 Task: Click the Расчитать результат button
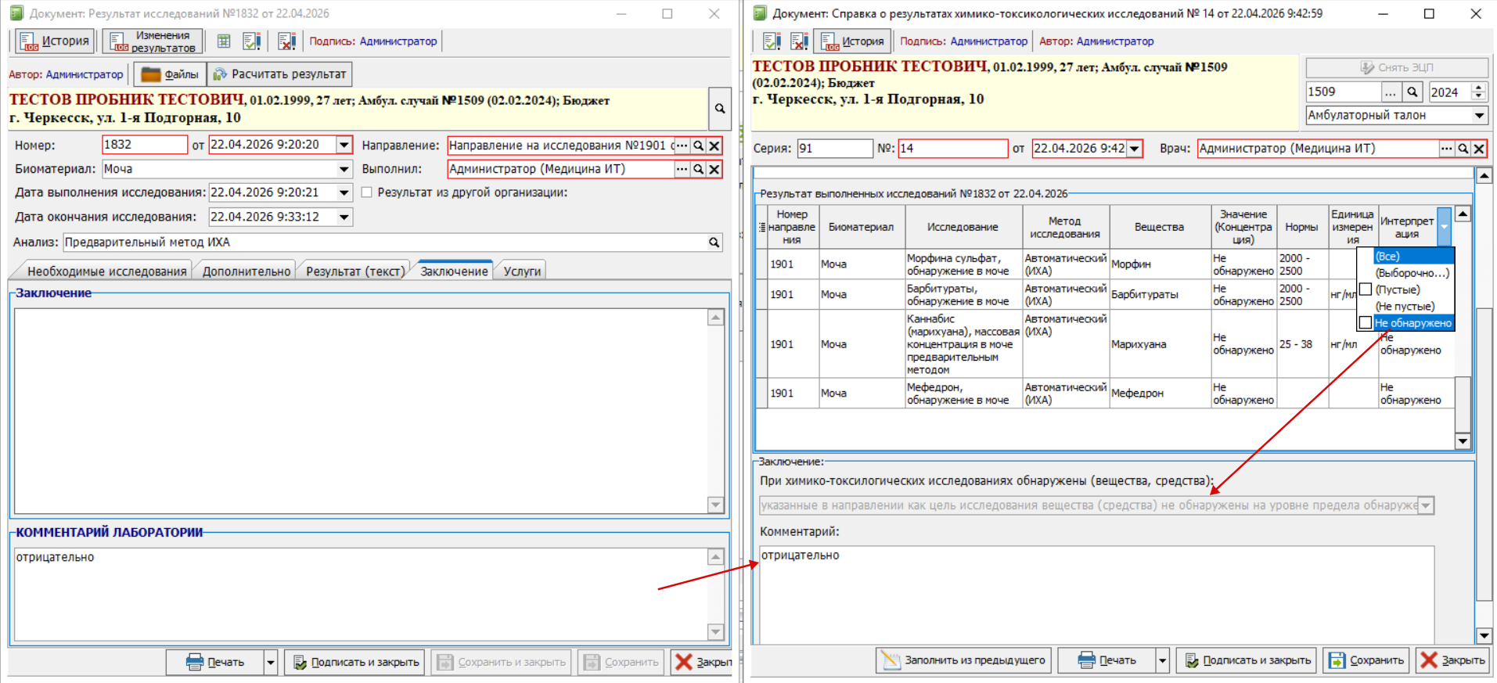point(280,74)
